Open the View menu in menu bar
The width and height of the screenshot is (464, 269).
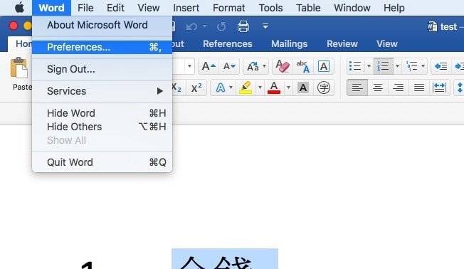(x=149, y=8)
